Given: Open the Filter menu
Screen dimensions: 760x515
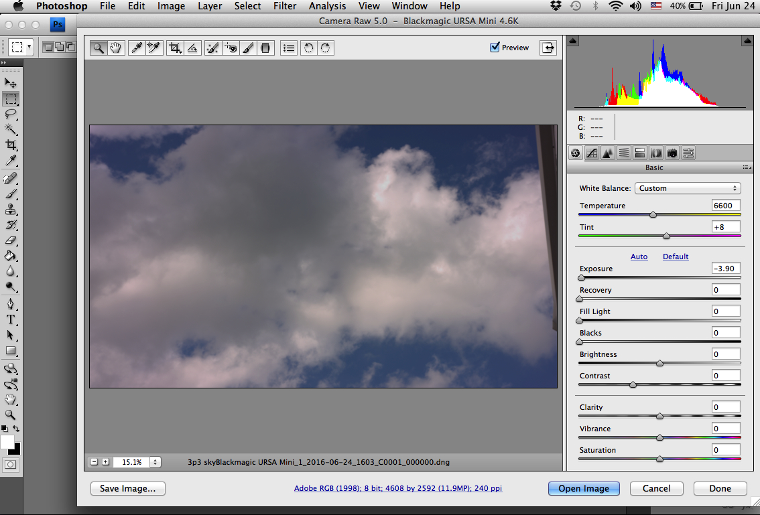Looking at the screenshot, I should click(285, 6).
